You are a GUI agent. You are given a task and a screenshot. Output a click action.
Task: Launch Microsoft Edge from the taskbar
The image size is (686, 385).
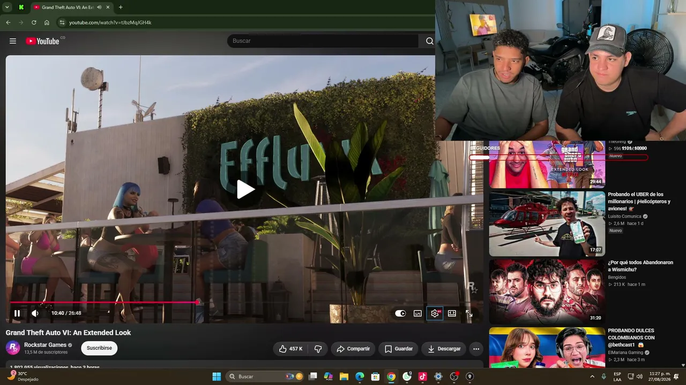[360, 376]
